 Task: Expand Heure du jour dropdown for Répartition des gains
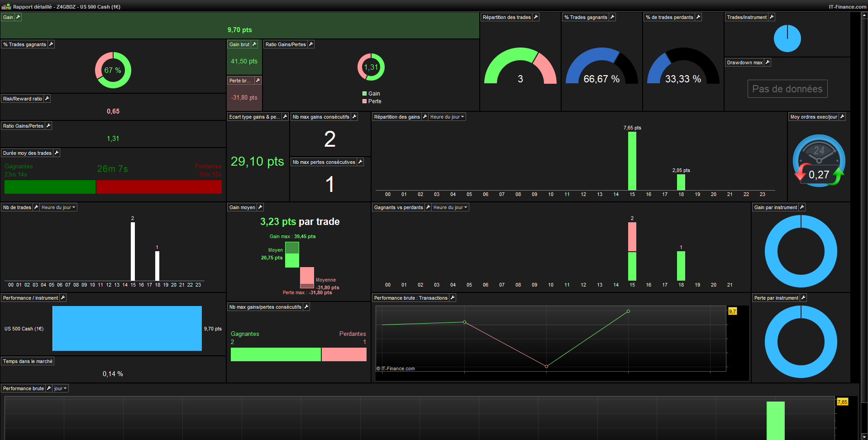[447, 117]
